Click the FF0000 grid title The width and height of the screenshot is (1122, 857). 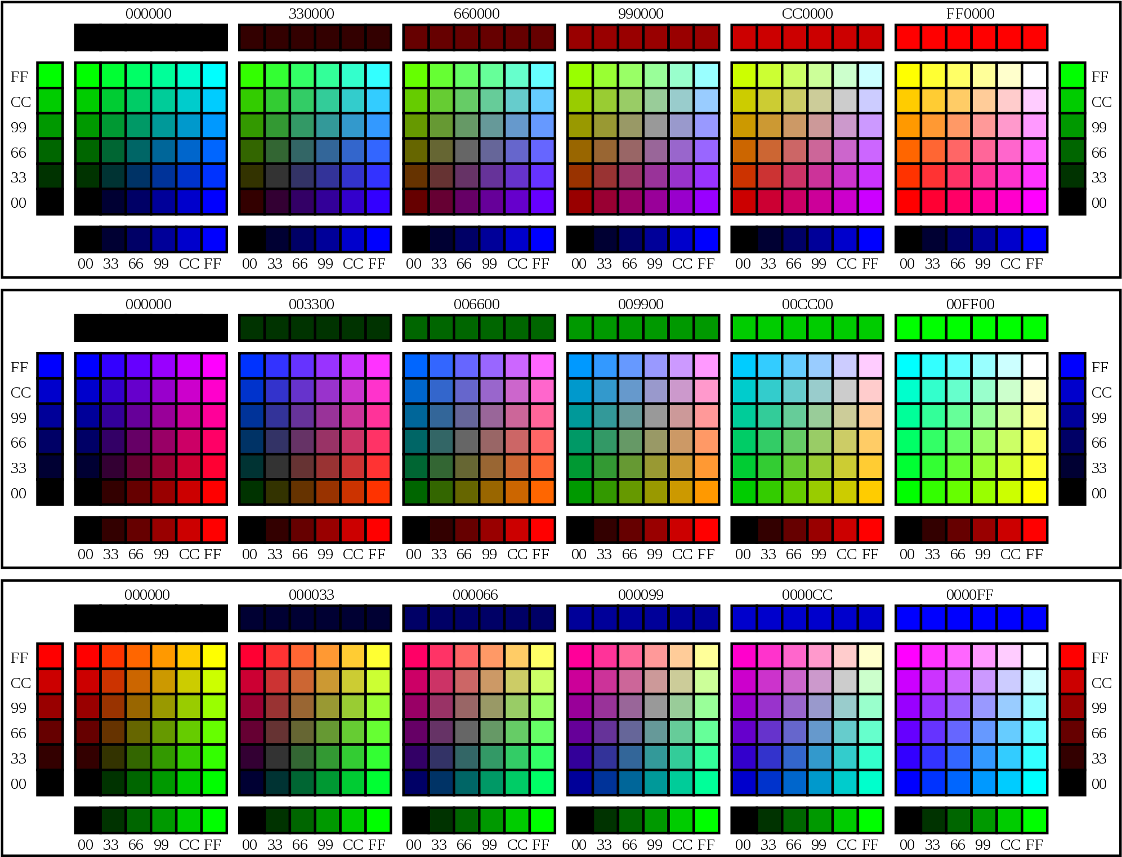tap(970, 14)
